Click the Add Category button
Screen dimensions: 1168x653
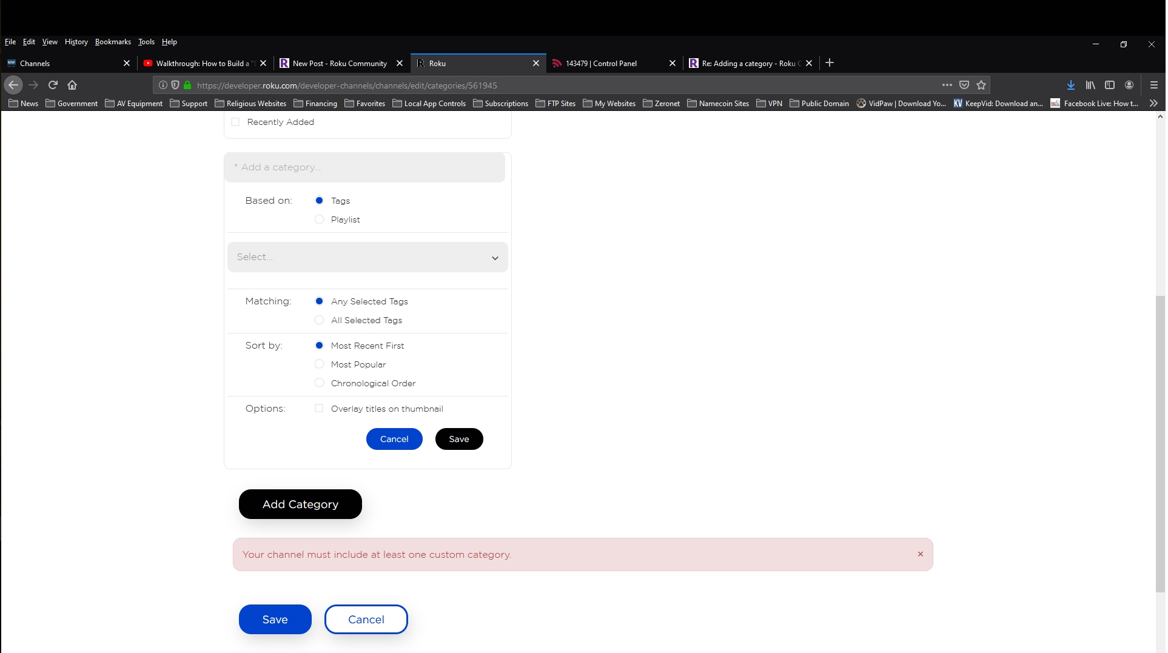(x=300, y=504)
